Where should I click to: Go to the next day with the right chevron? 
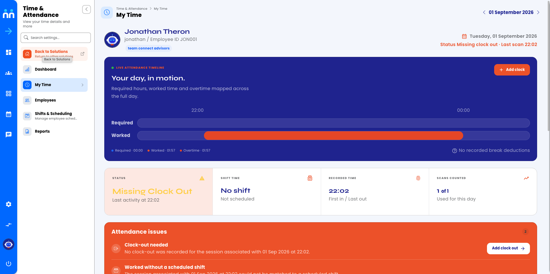point(538,12)
